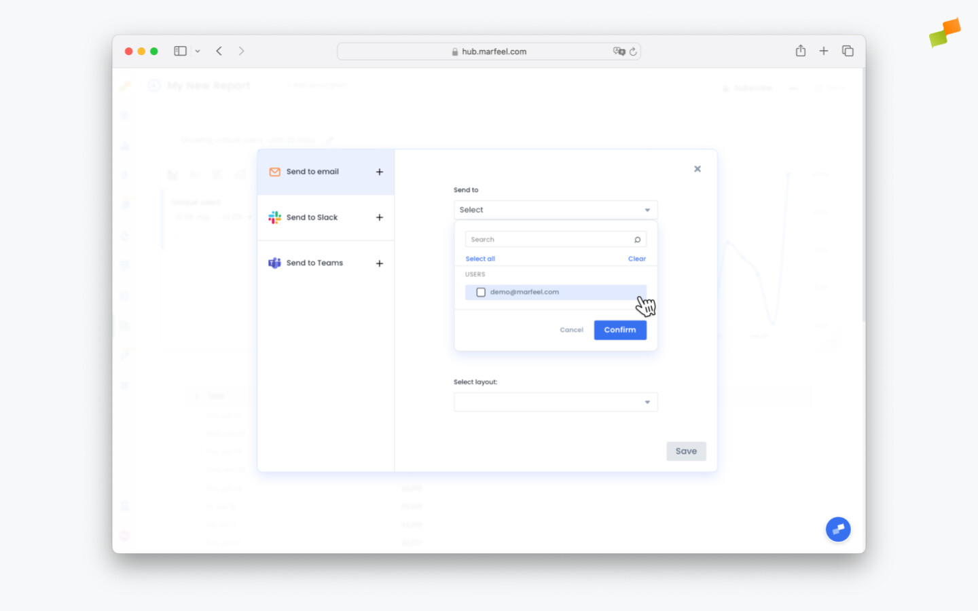Click the search magnifier icon

(x=637, y=239)
